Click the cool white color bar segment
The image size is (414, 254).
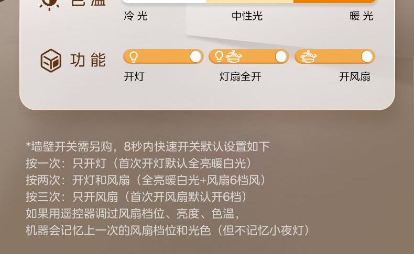tap(164, 2)
